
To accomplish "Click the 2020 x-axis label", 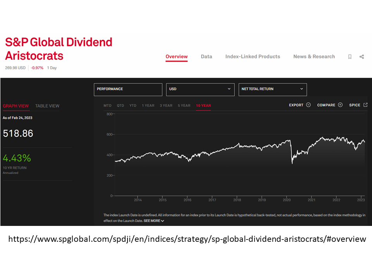I will (x=287, y=200).
